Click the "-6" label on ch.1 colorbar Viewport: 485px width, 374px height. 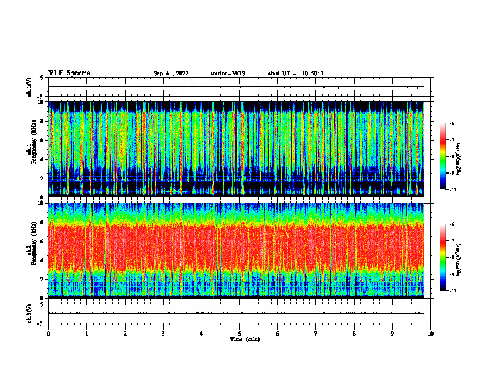tap(452, 123)
